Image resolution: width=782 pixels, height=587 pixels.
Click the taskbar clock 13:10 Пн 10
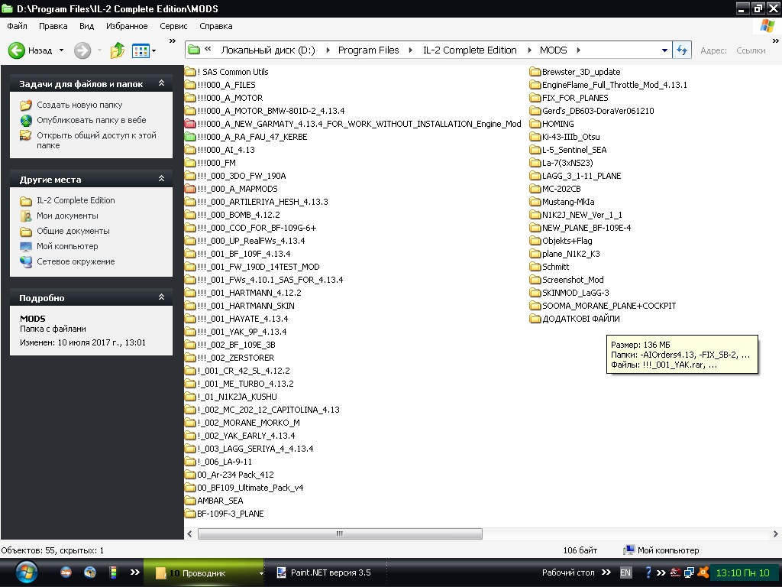coord(742,572)
